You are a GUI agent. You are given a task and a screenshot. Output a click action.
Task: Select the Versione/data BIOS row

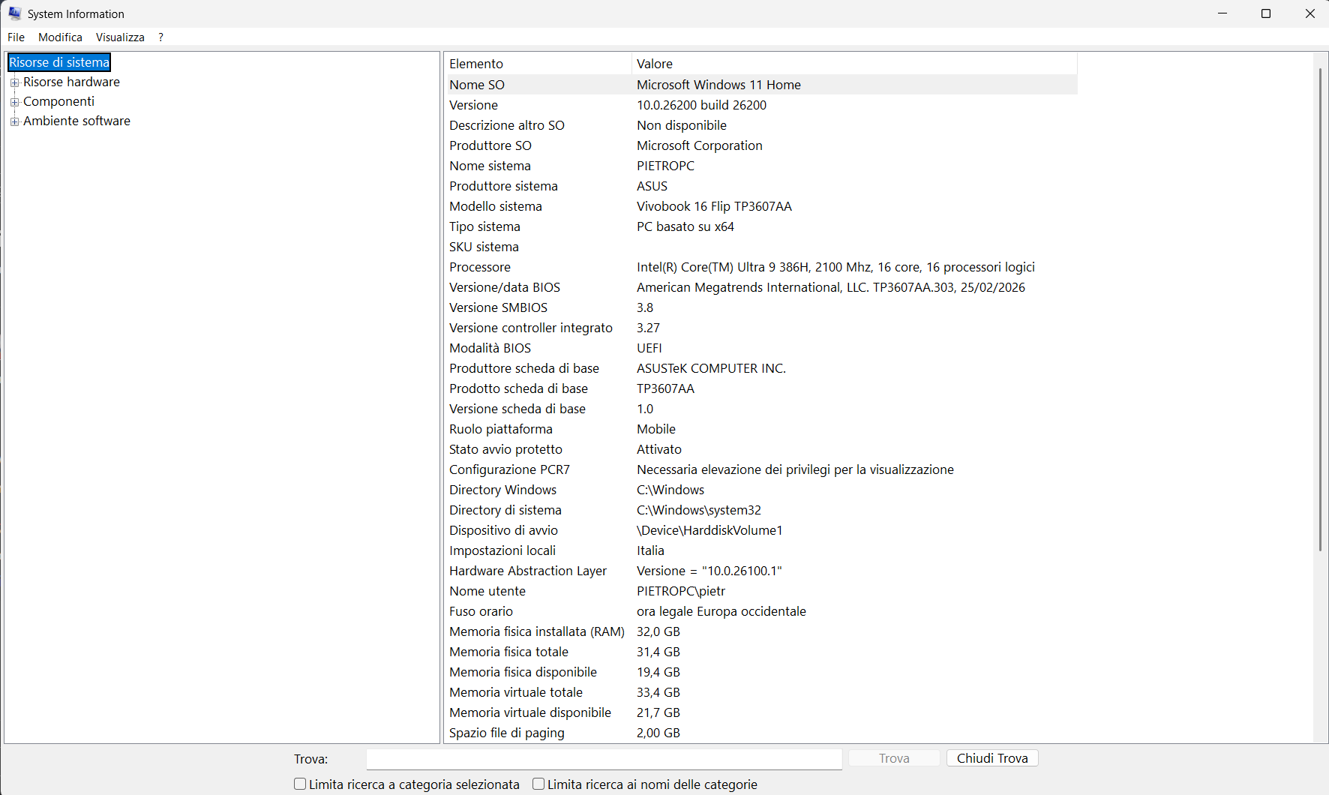760,287
